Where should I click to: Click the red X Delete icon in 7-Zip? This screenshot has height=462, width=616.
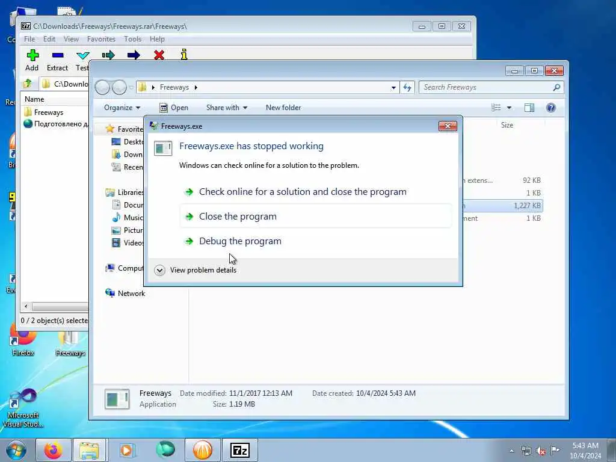pos(159,55)
